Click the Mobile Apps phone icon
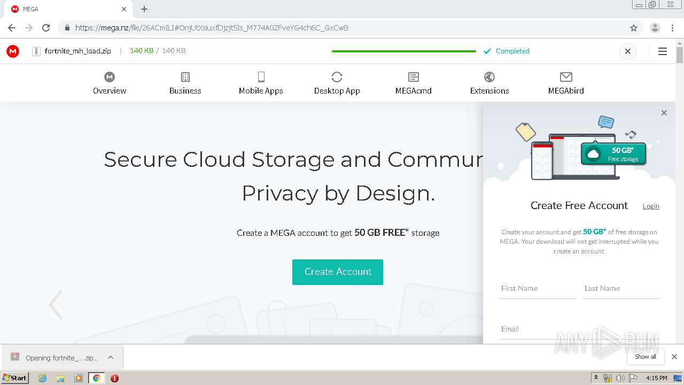The width and height of the screenshot is (684, 385). point(261,77)
